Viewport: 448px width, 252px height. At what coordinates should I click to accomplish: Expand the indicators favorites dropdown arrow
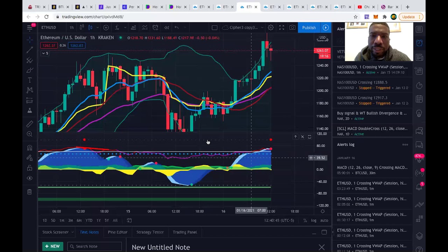pos(125,27)
